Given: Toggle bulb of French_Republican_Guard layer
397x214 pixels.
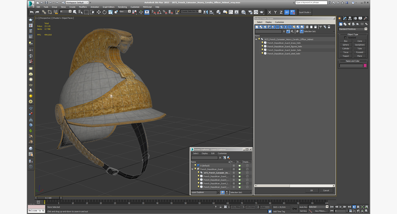Looking at the screenshot, I should click(195, 169).
